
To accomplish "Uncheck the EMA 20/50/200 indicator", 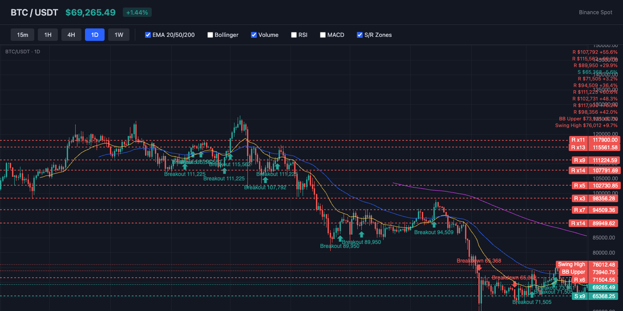I will tap(148, 35).
